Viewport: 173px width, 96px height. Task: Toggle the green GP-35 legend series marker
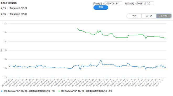tap(59, 91)
